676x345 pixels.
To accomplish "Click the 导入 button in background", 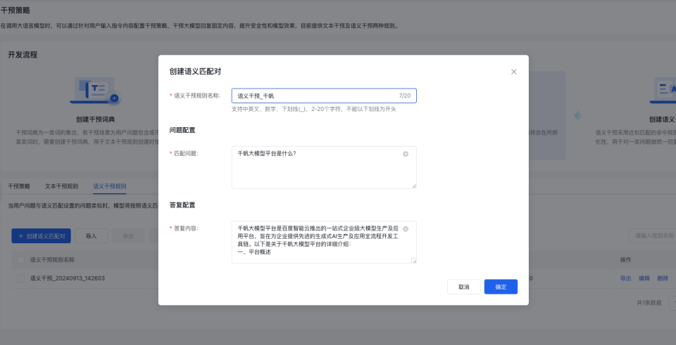I will point(91,236).
